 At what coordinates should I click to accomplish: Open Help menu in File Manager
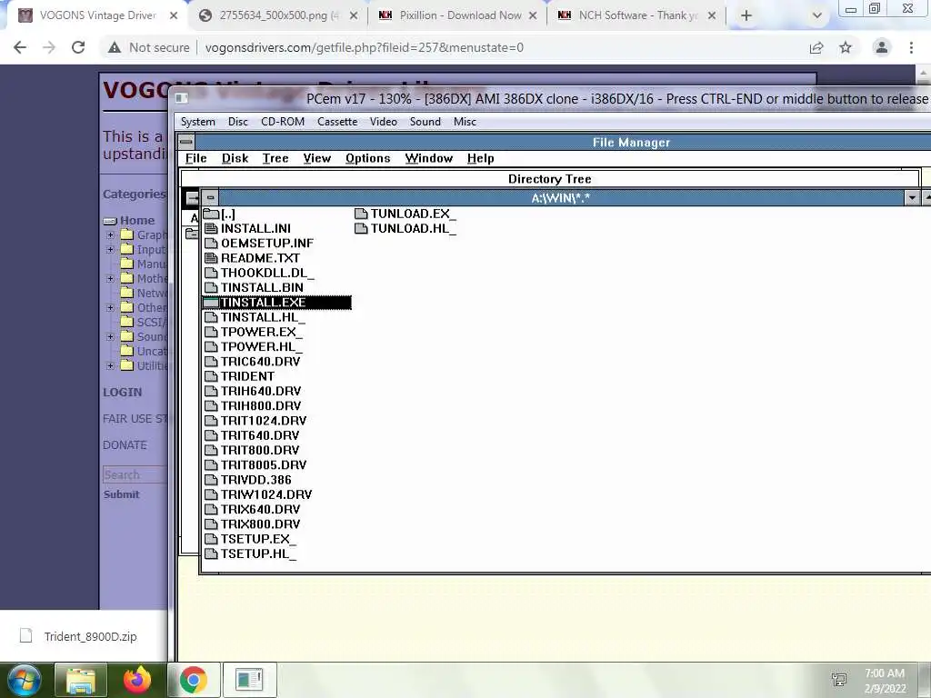480,158
